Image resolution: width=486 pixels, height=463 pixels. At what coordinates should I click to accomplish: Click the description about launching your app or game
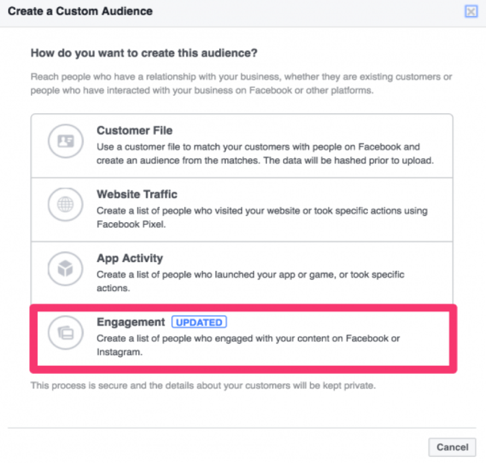250,280
